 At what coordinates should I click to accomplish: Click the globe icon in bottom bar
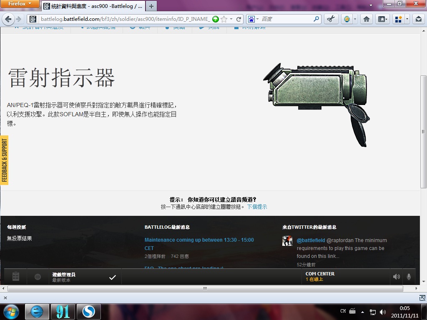tap(38, 277)
